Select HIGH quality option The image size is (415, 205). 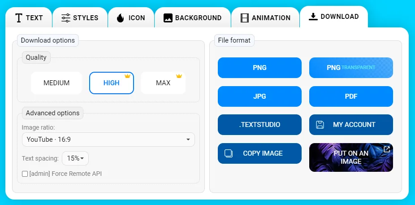pos(112,83)
